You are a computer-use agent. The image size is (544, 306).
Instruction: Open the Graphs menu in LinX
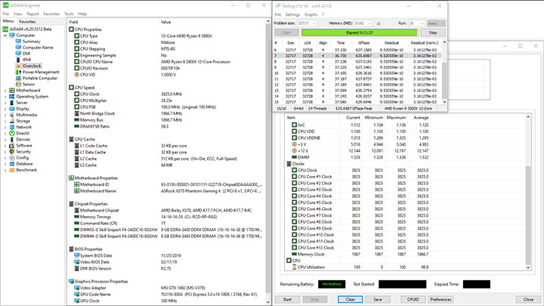(312, 14)
